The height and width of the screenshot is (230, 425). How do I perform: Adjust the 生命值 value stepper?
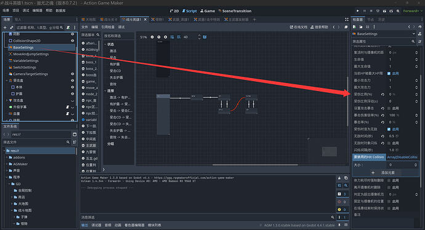pos(416,60)
